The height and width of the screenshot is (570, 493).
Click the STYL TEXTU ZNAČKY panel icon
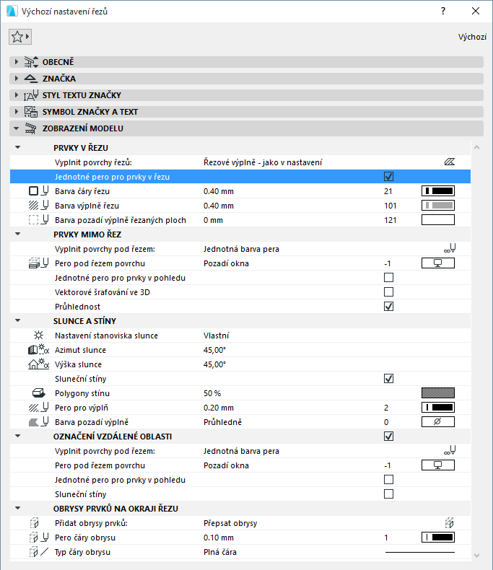click(x=31, y=95)
